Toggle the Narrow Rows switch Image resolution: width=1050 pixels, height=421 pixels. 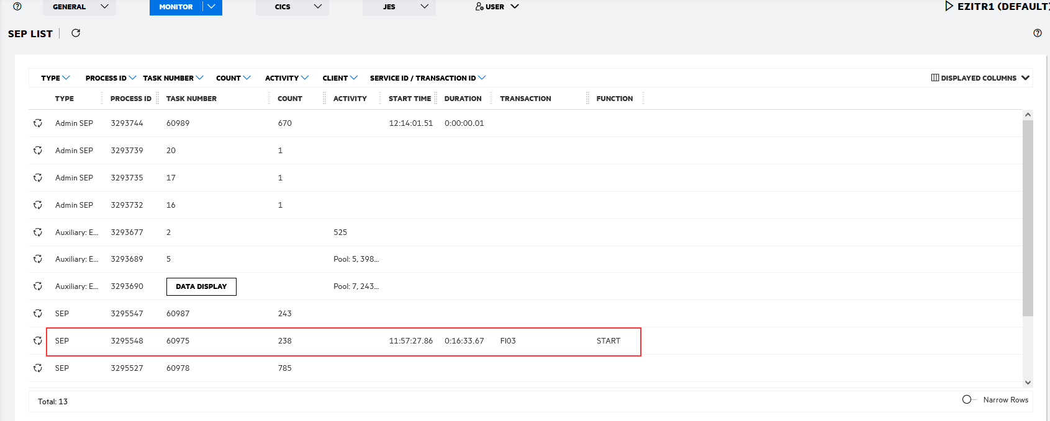point(967,400)
